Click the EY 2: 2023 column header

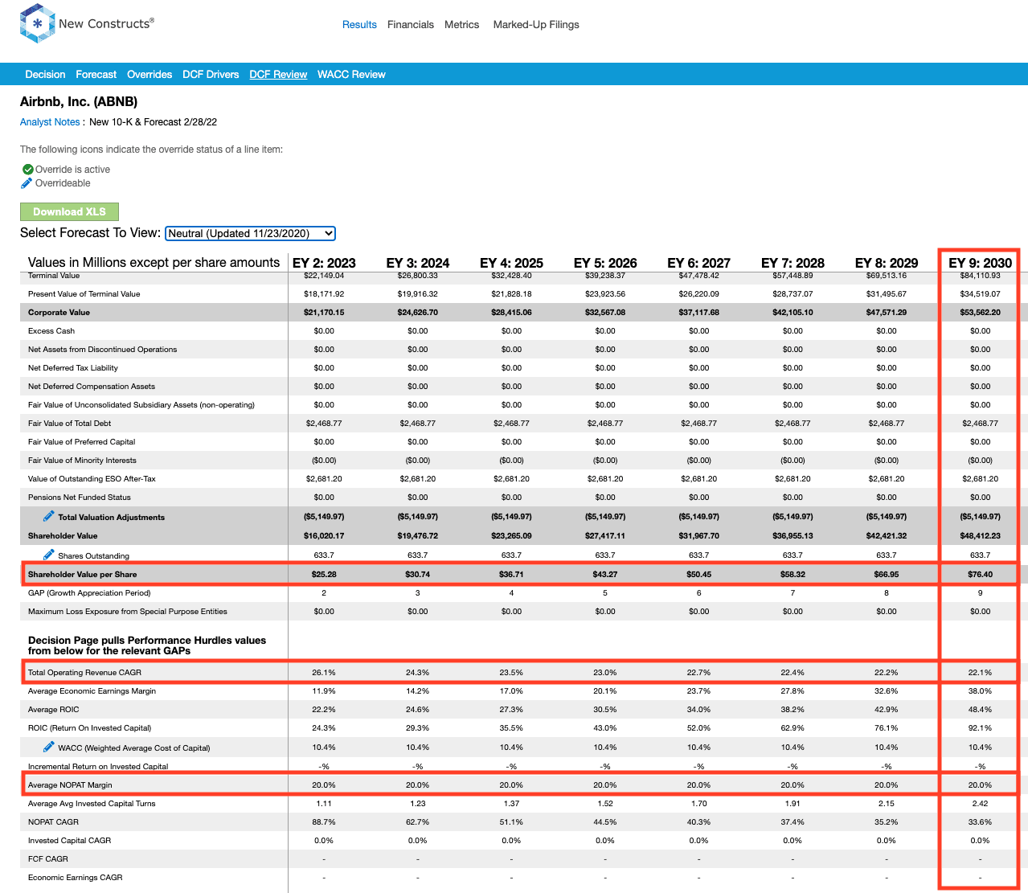click(x=324, y=263)
